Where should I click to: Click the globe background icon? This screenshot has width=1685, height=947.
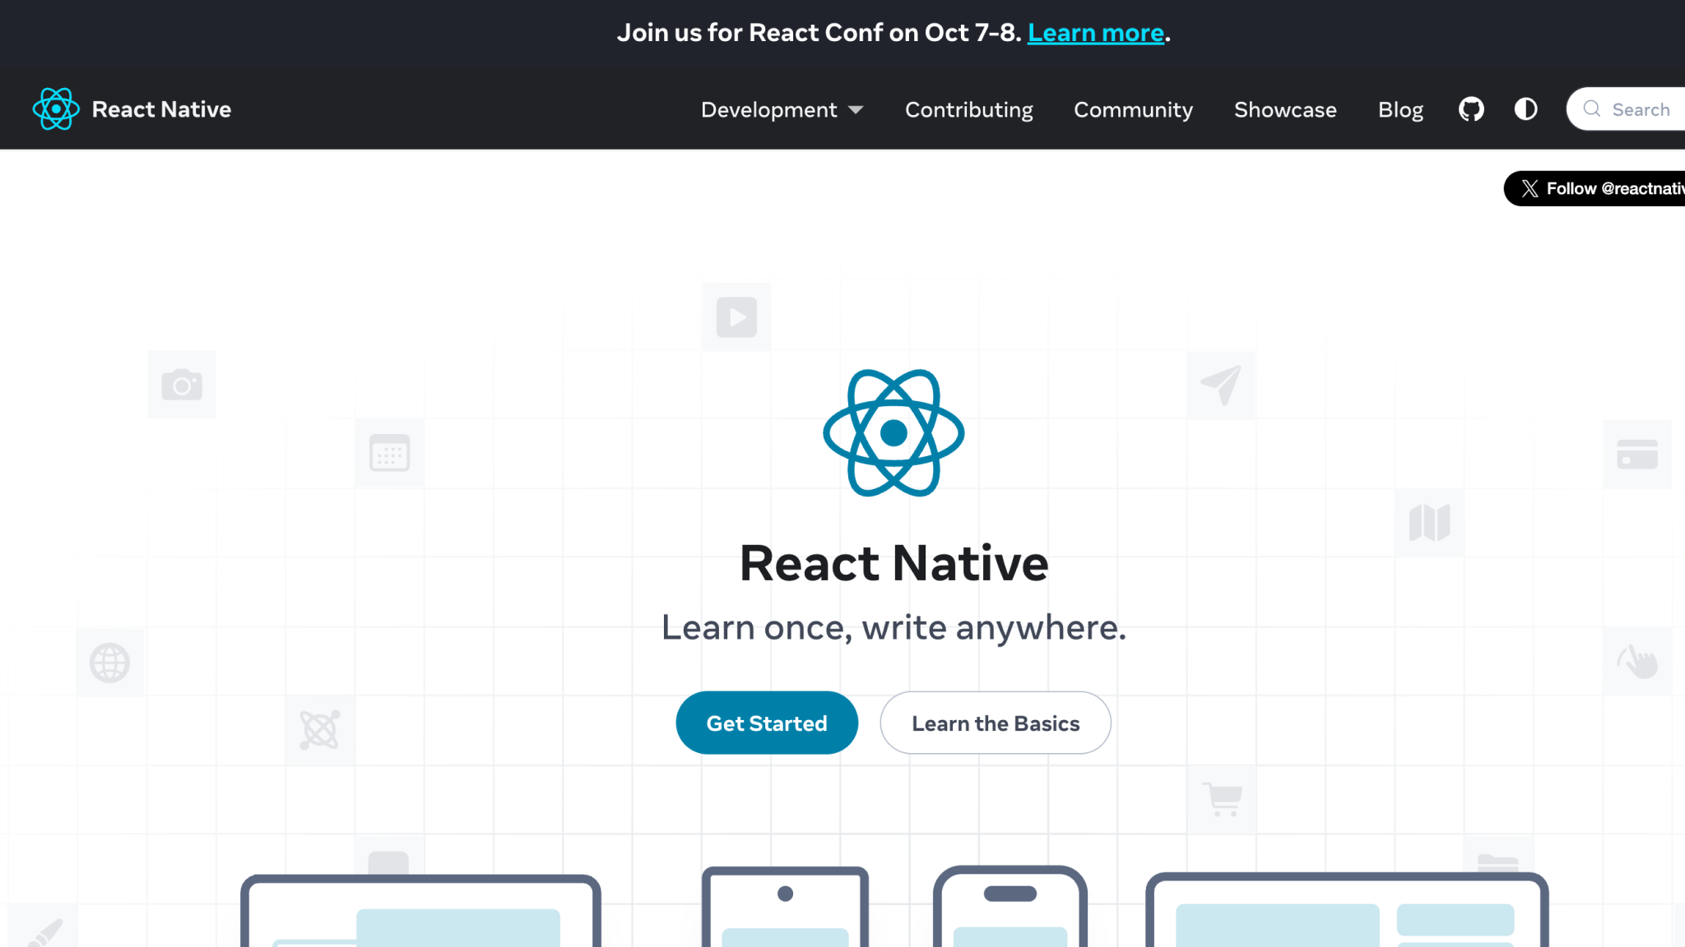point(110,663)
